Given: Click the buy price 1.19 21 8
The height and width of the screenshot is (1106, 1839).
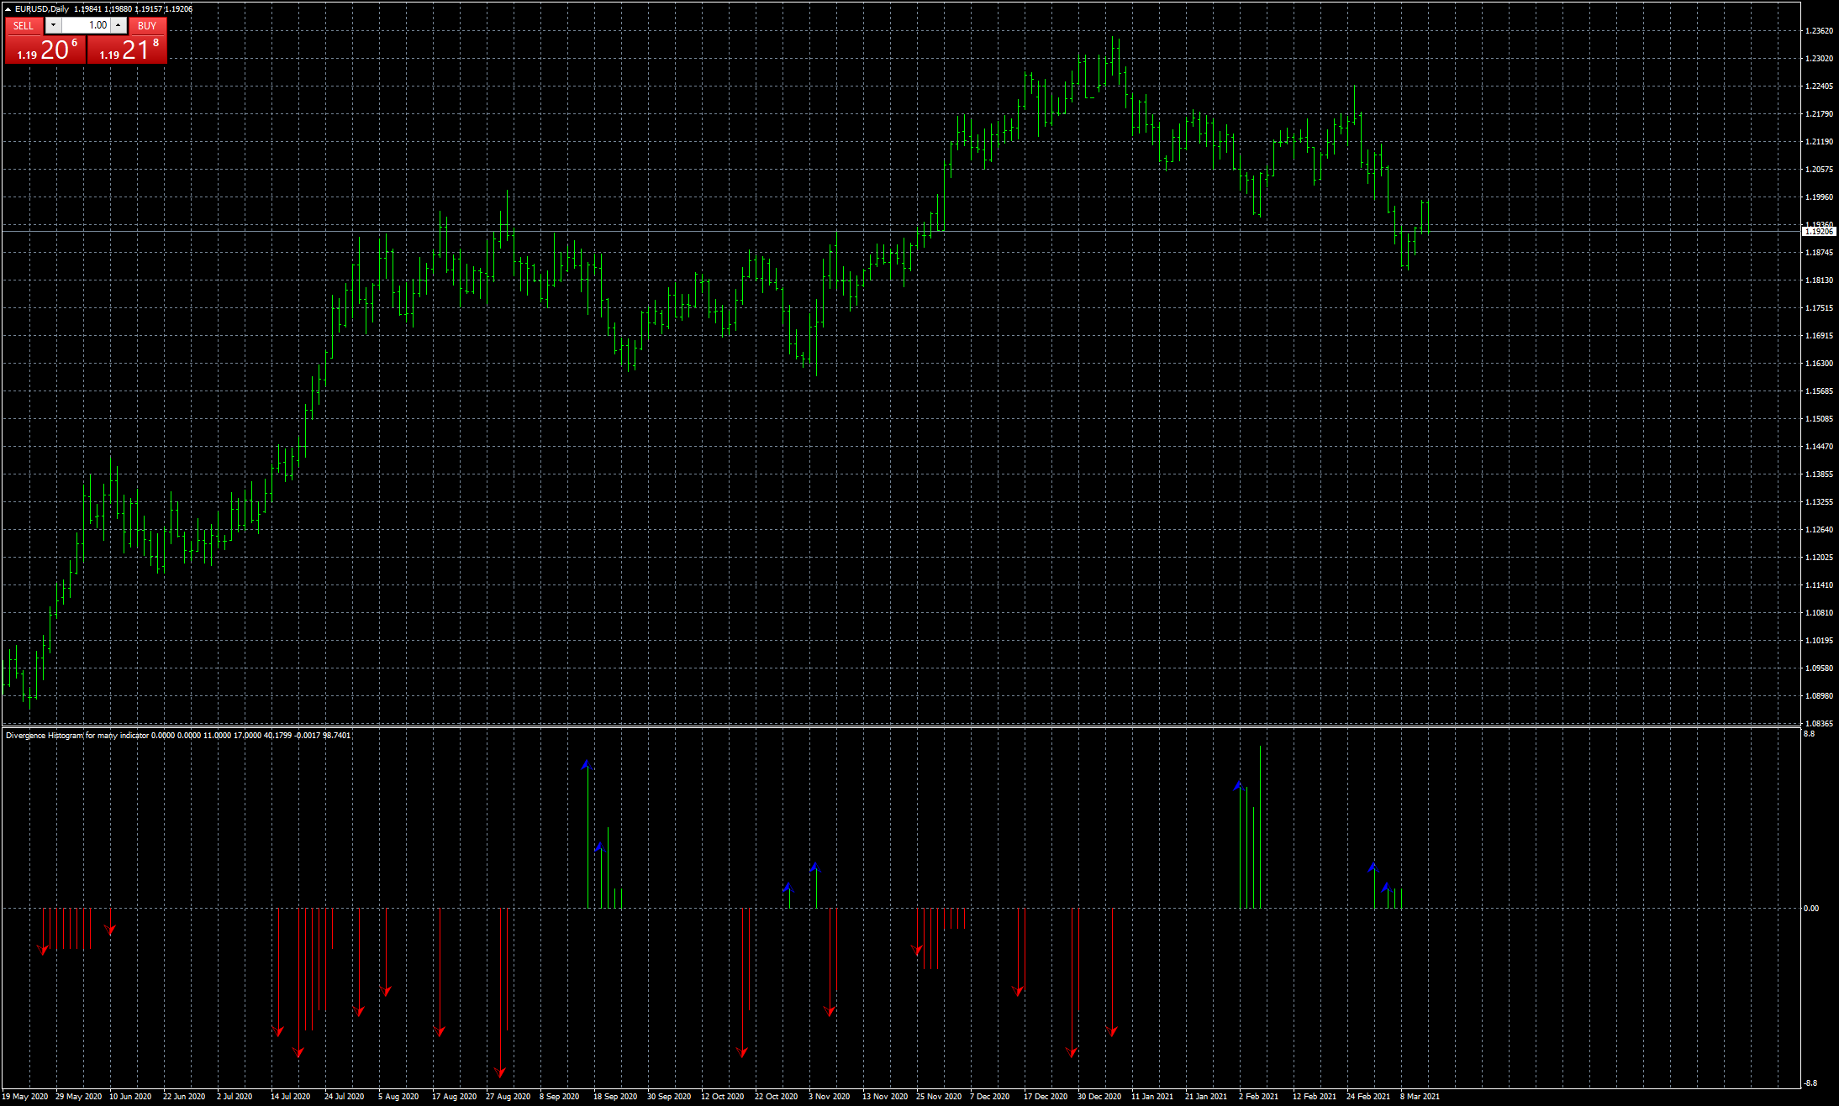Looking at the screenshot, I should [128, 50].
